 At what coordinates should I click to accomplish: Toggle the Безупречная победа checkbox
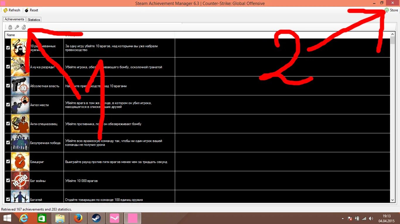pos(8,143)
